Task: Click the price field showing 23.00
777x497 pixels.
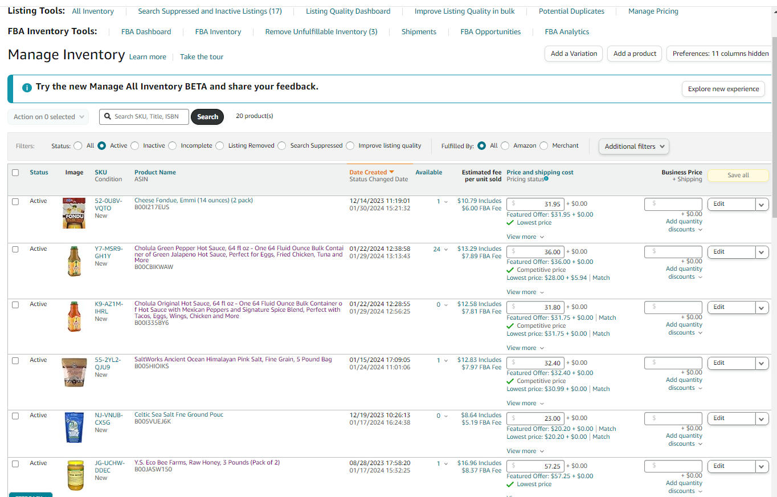Action: click(535, 418)
